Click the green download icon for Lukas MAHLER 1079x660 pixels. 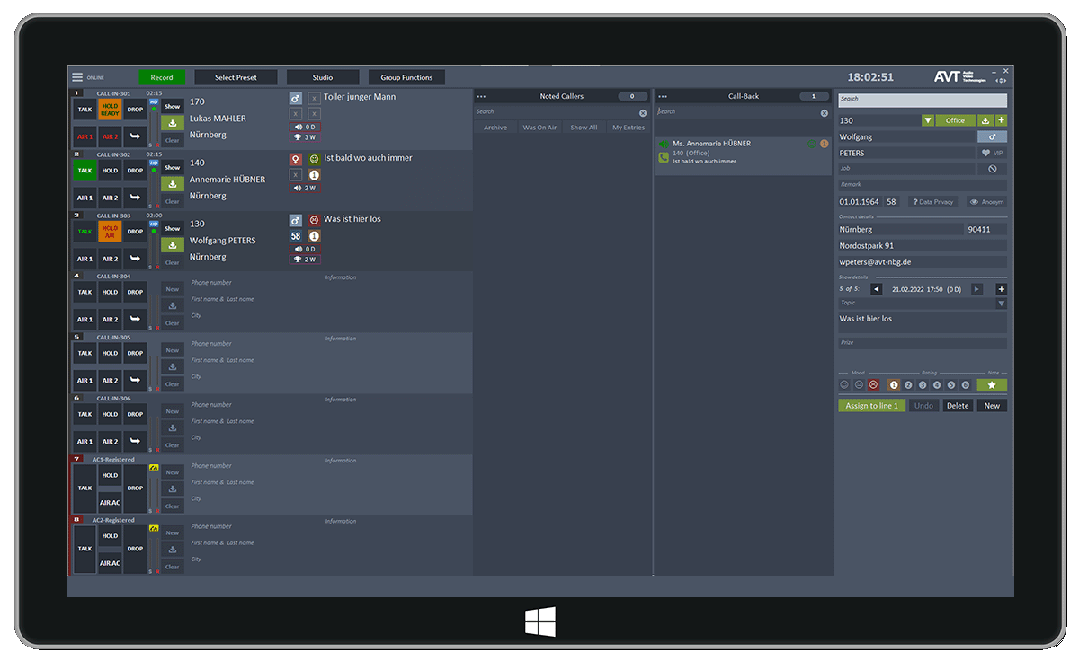(x=173, y=123)
